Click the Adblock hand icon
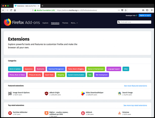This screenshot has height=118, width=155. point(83,113)
